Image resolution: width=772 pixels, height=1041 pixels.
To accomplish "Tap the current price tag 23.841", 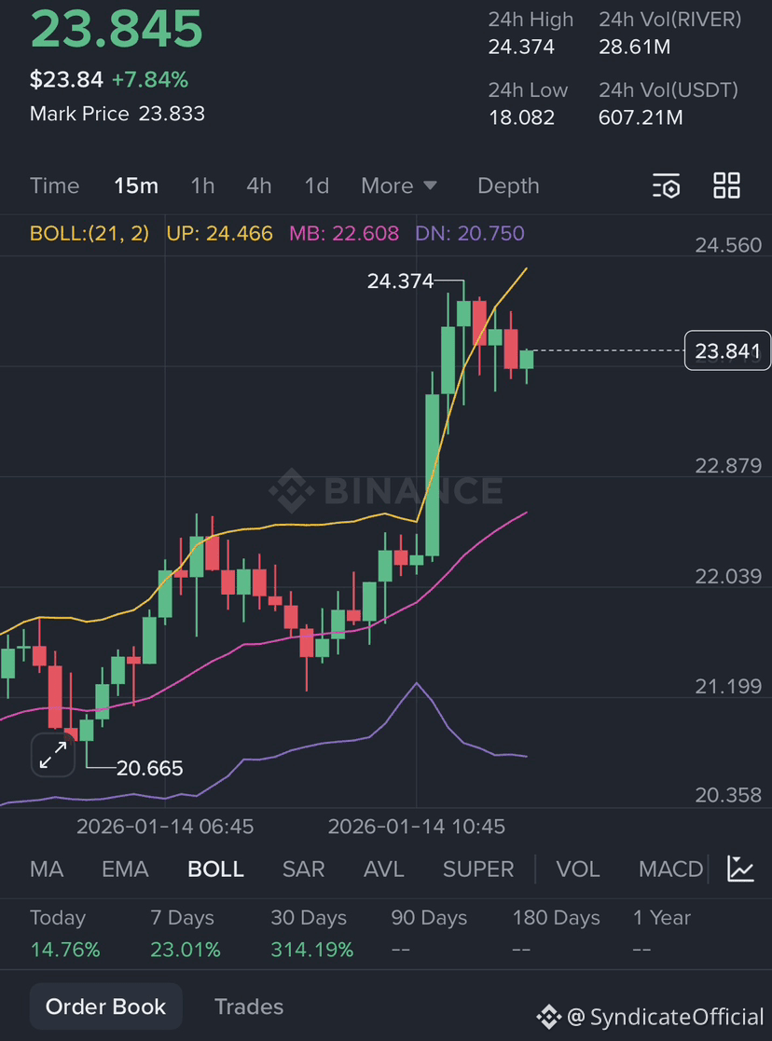I will coord(727,350).
